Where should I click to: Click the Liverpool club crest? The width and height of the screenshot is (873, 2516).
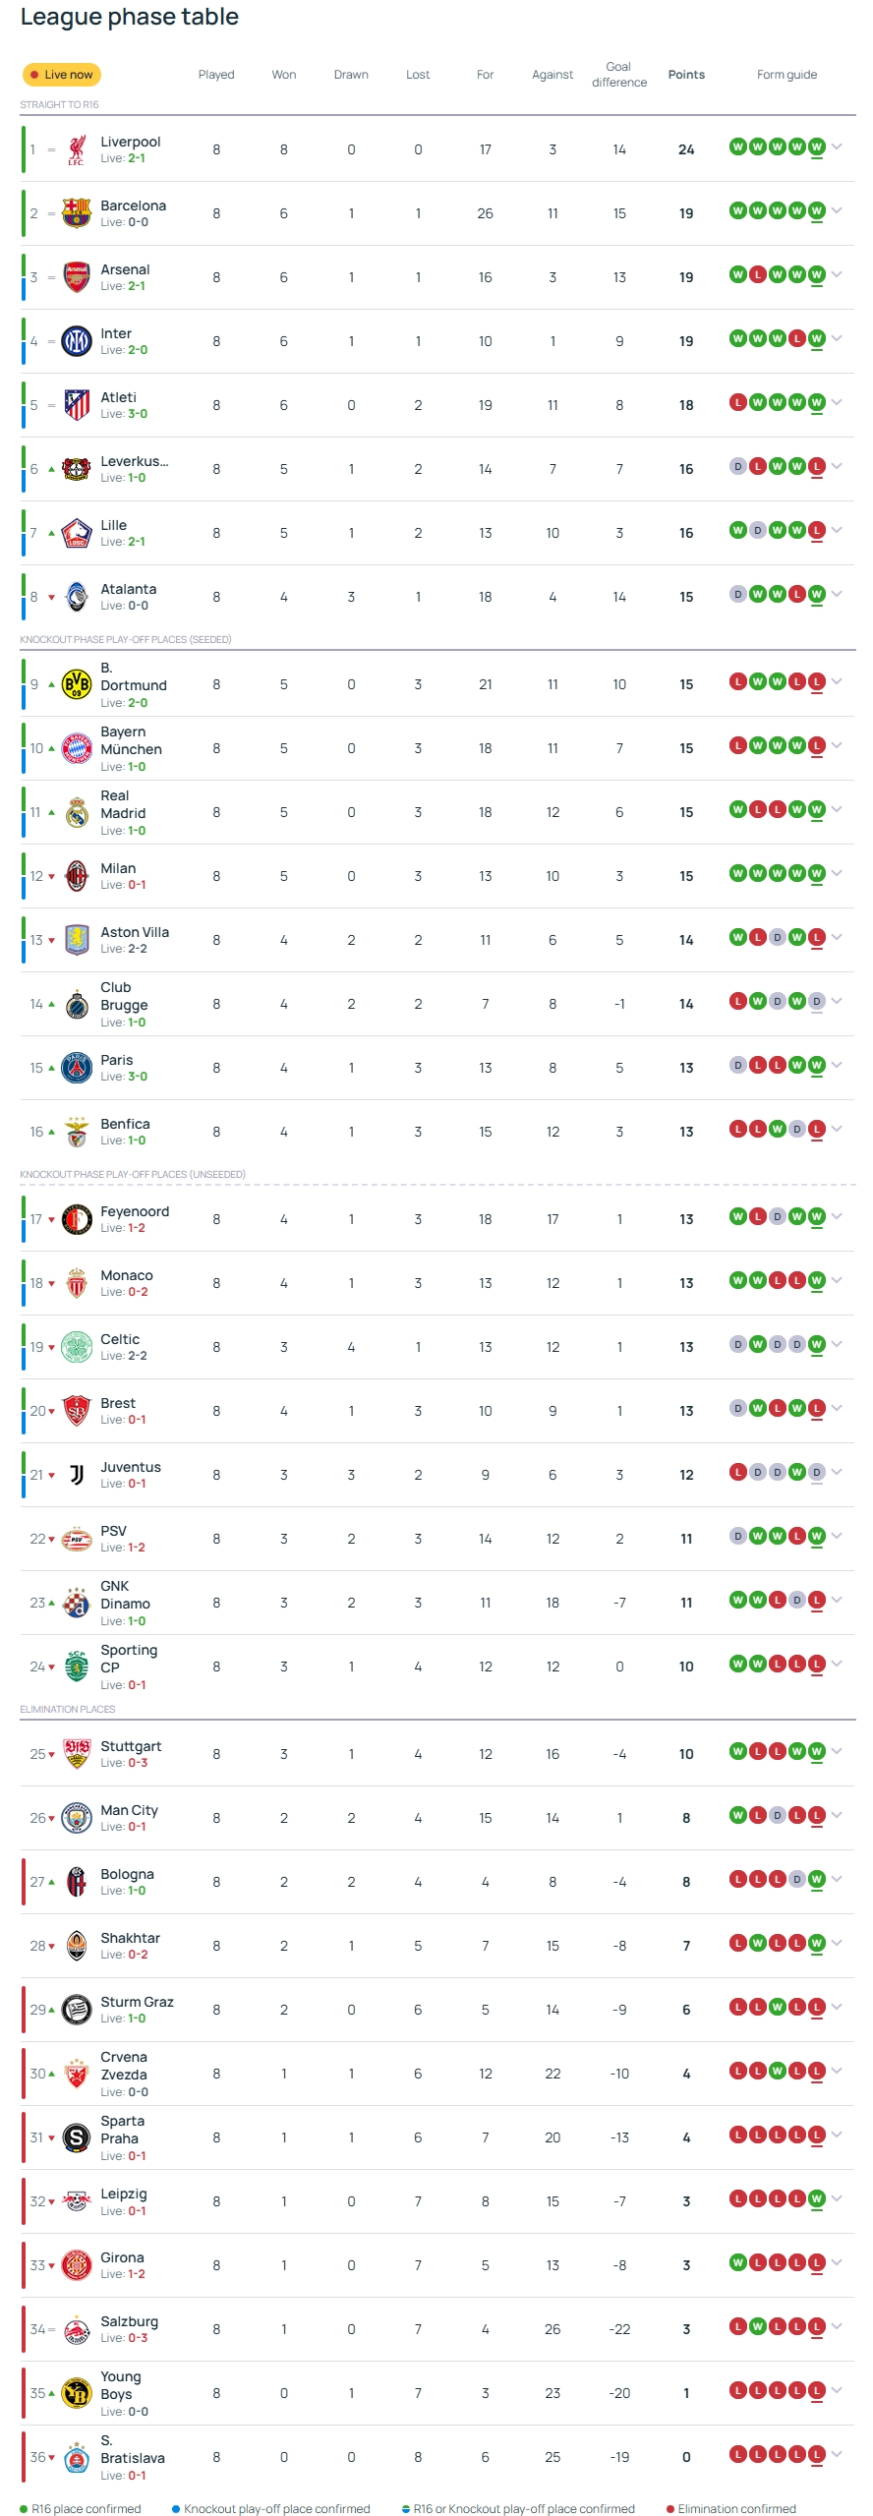click(x=76, y=150)
